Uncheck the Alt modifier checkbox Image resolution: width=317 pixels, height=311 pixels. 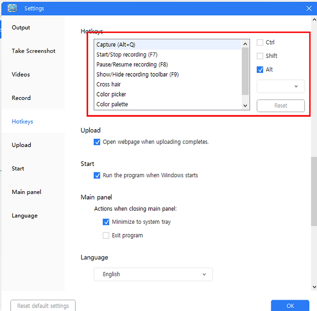pyautogui.click(x=260, y=70)
